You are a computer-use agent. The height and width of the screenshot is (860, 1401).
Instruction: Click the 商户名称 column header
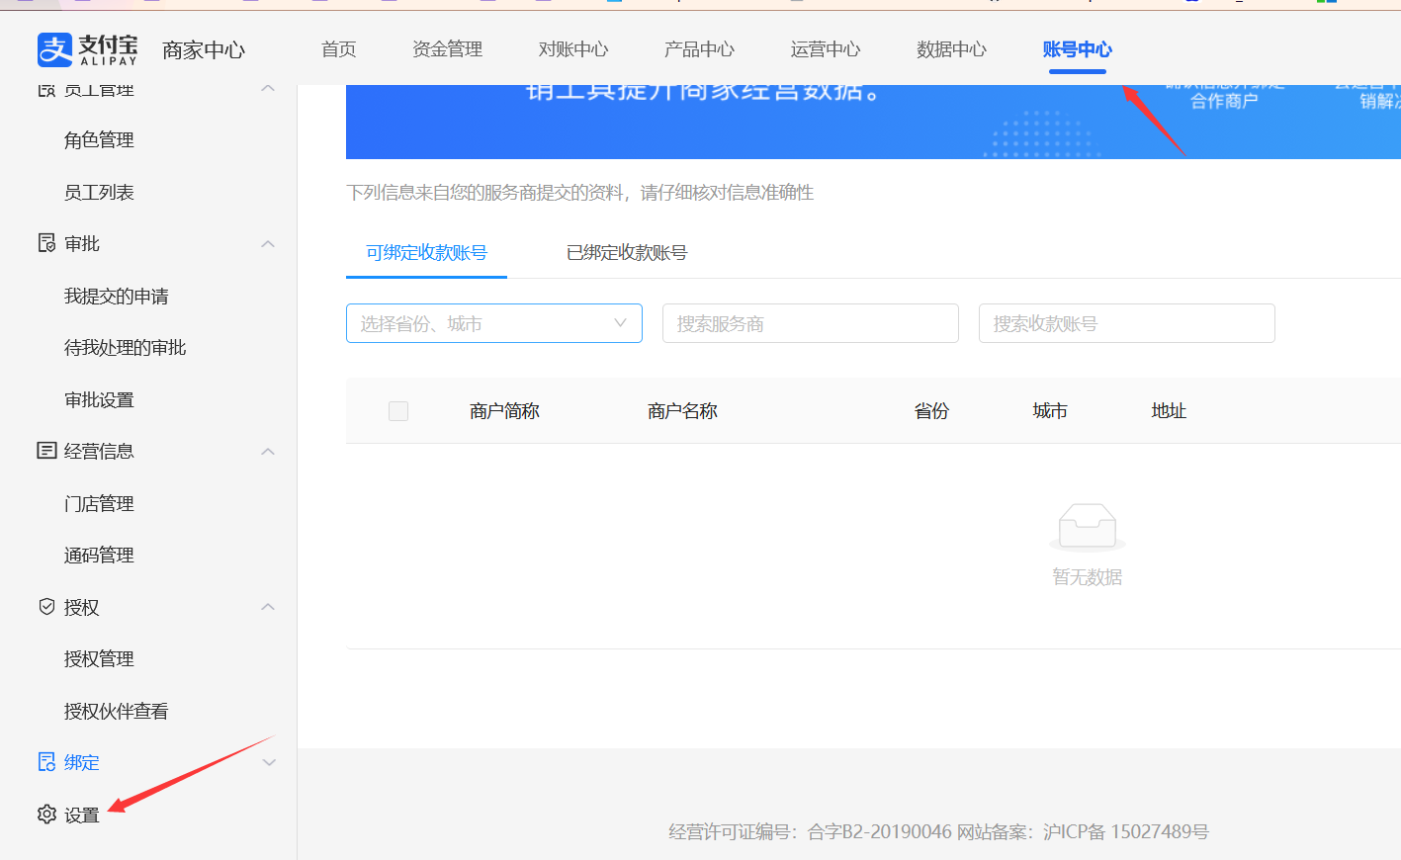[682, 410]
